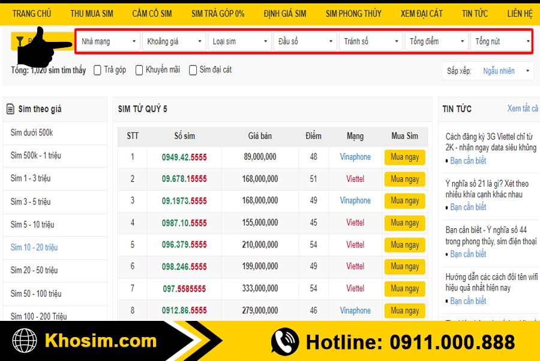Open sim number 096.379.5555 link
This screenshot has width=540, height=361.
[184, 244]
